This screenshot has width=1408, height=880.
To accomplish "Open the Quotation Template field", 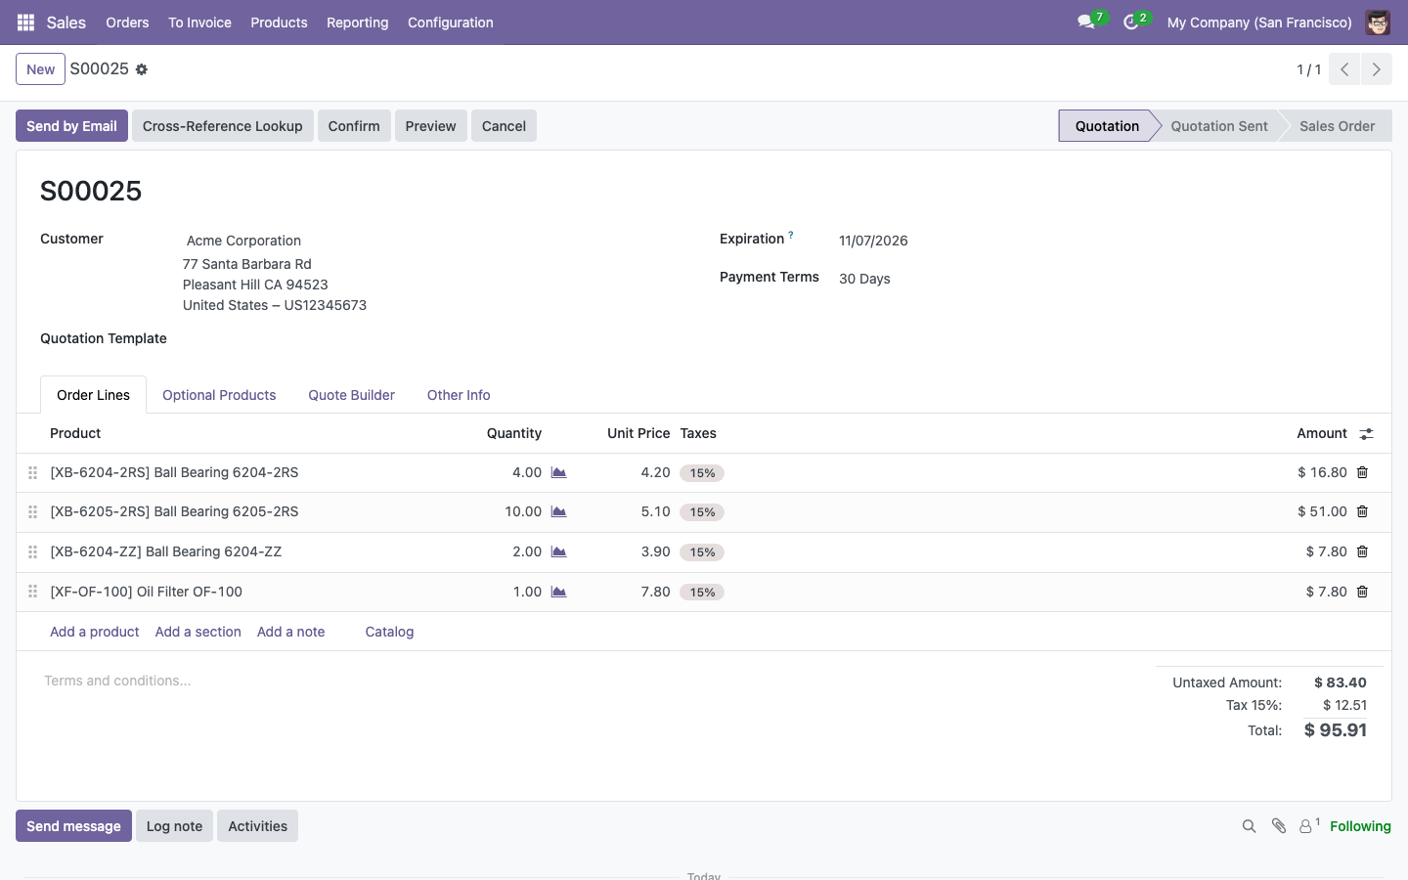I will click(x=432, y=339).
